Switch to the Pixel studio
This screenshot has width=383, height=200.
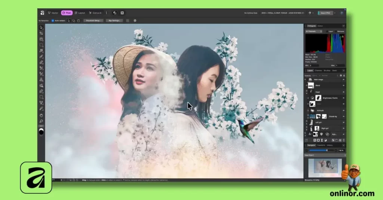[x=67, y=13]
